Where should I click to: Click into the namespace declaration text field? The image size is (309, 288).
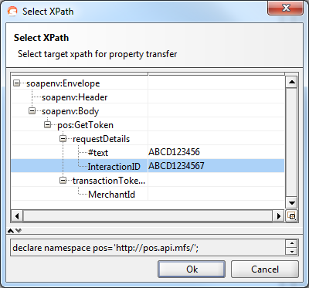pos(148,248)
